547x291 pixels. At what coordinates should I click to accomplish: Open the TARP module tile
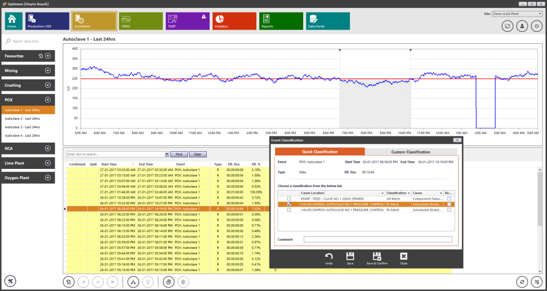click(x=187, y=21)
